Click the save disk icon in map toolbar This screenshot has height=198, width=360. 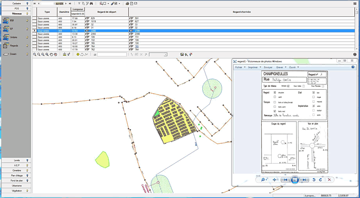click(x=182, y=55)
